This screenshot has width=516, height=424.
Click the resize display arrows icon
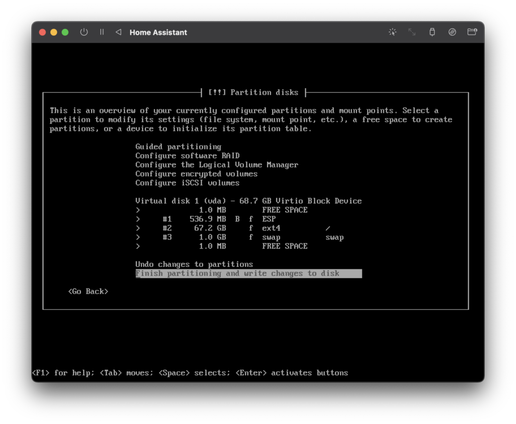coord(412,32)
